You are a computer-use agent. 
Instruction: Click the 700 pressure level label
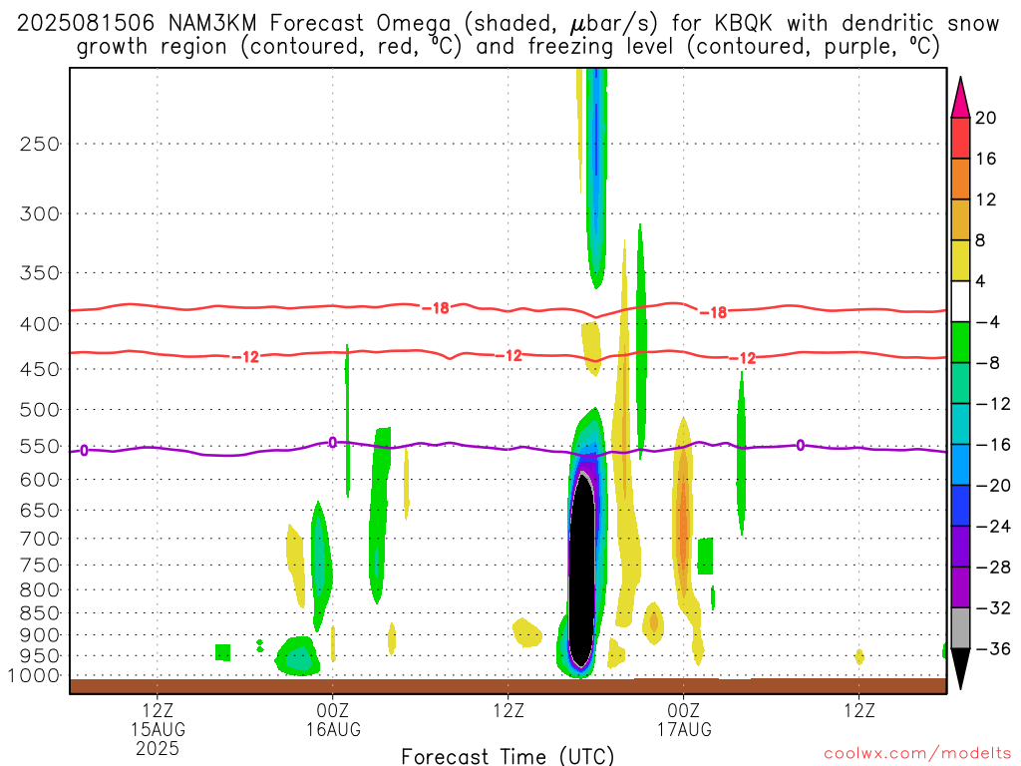pos(40,539)
